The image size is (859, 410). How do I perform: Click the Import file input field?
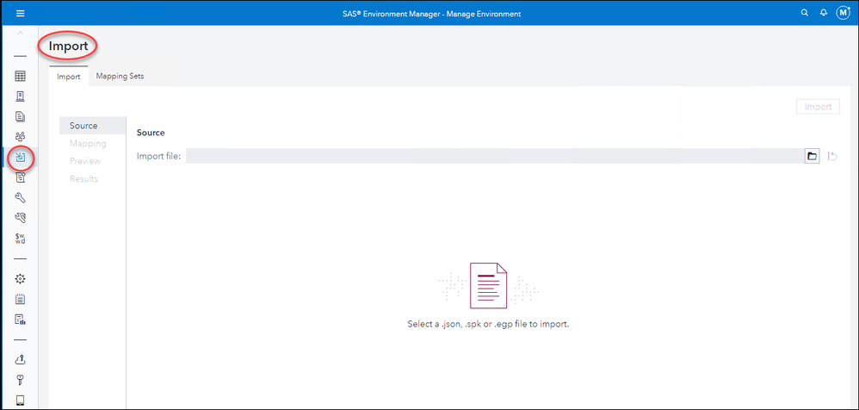pos(494,156)
